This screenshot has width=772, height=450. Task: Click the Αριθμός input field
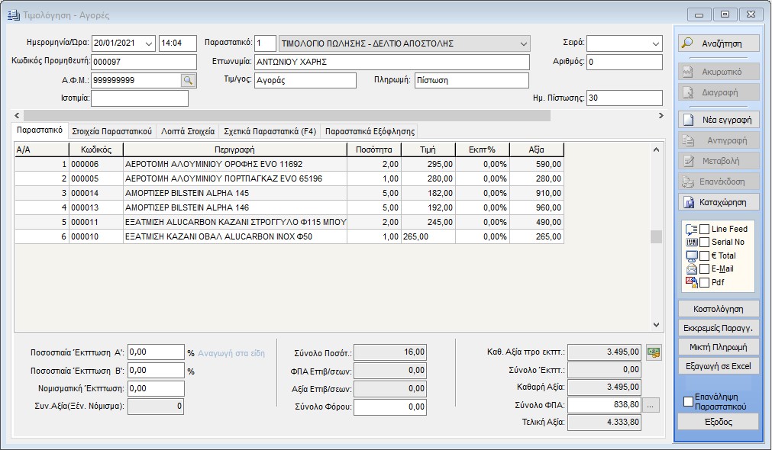(x=625, y=62)
